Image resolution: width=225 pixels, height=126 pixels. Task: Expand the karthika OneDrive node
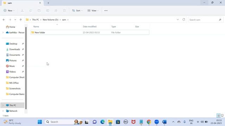tap(3, 33)
